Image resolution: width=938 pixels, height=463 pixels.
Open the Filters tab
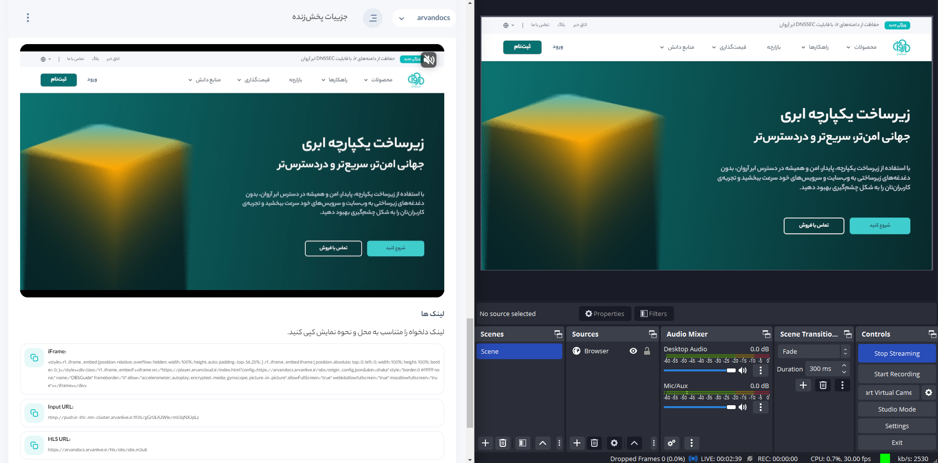[x=654, y=314]
